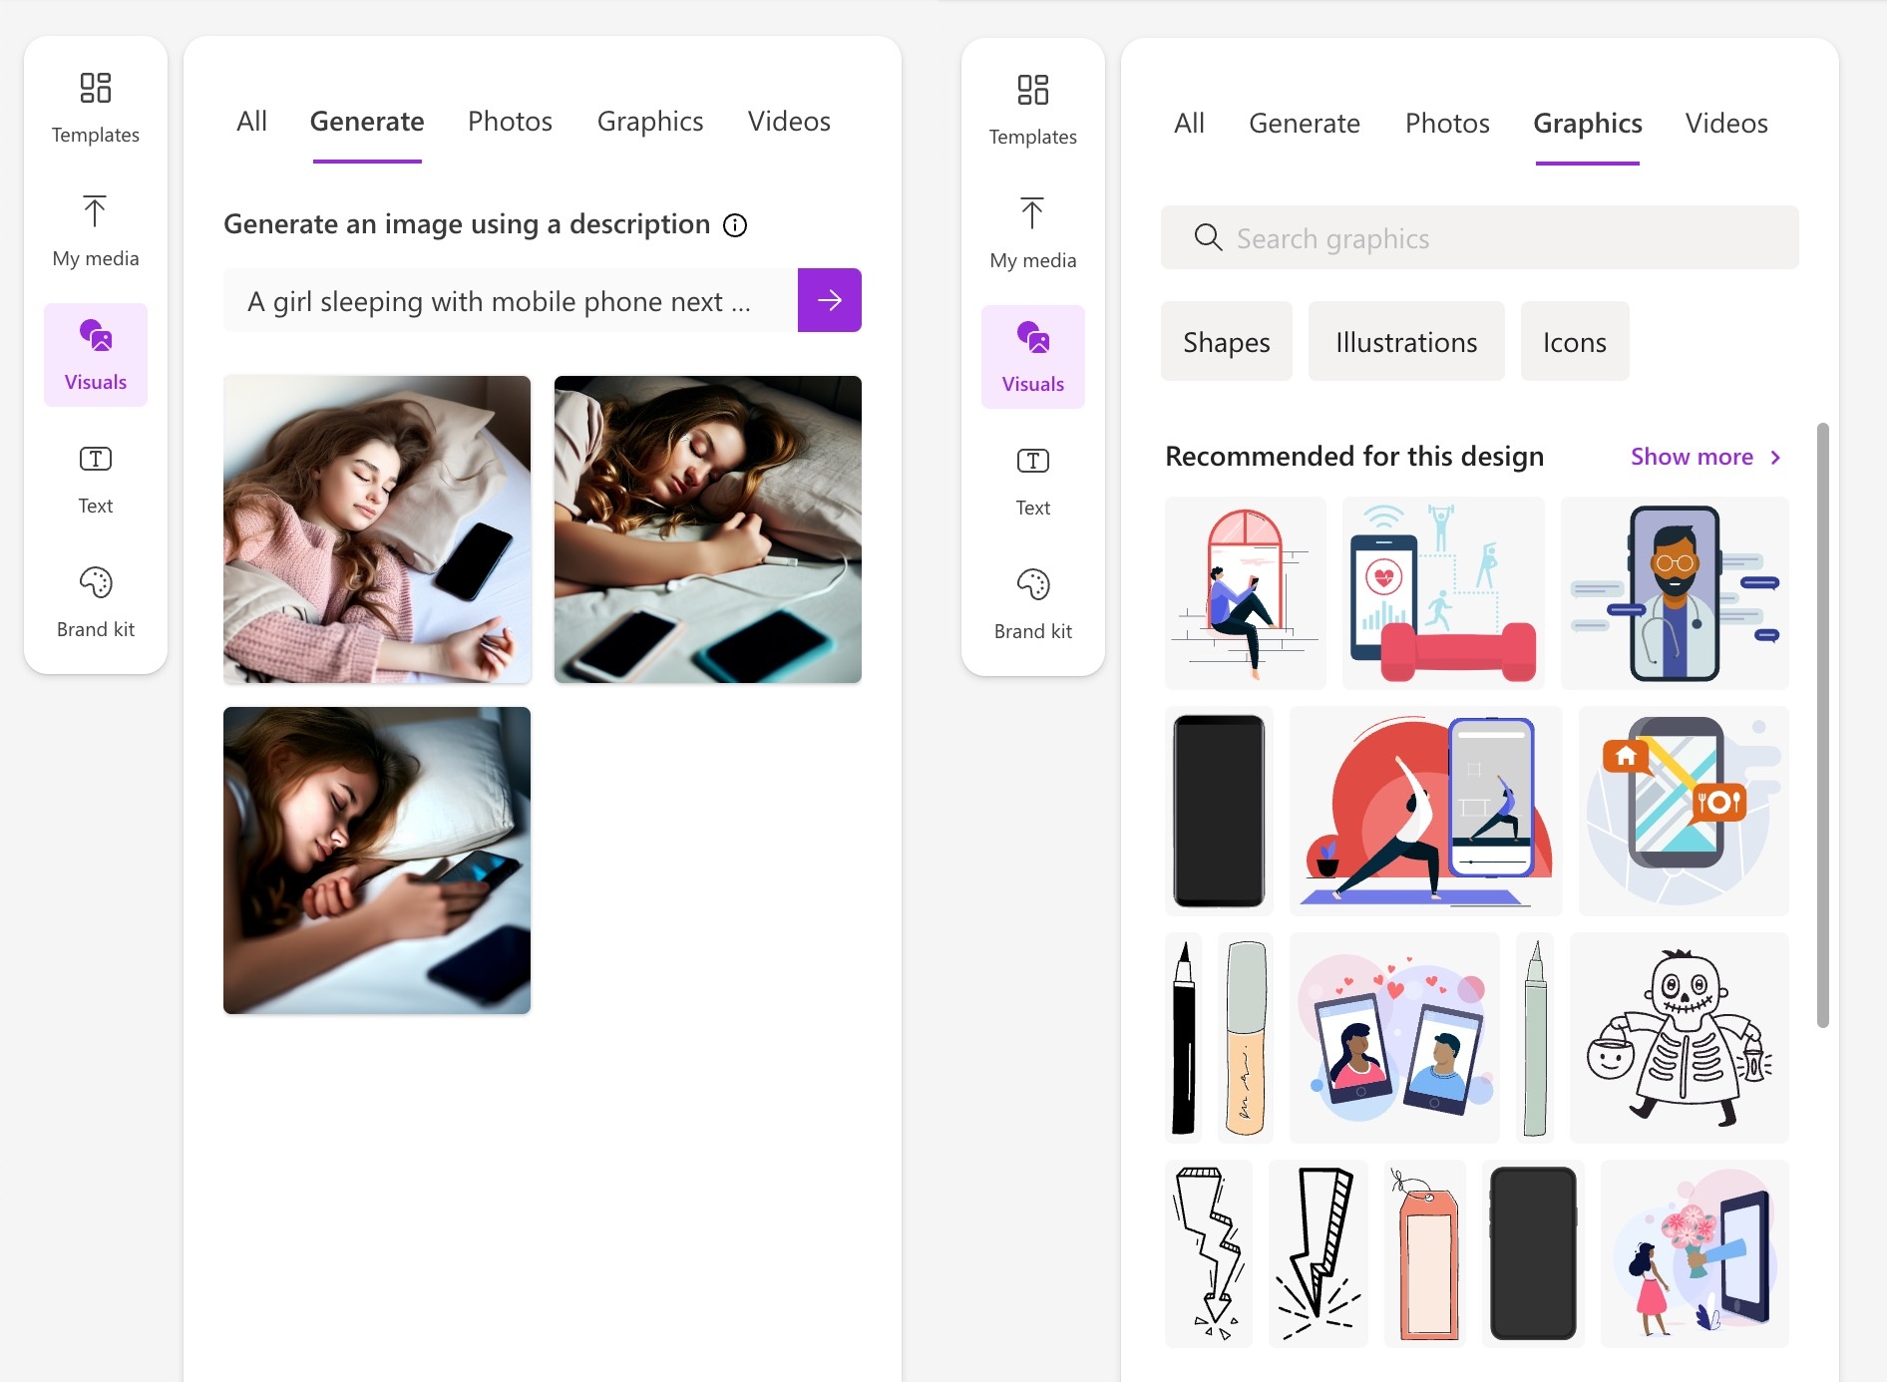Open My media in the sidebar beside Graphics panel

(x=1032, y=232)
